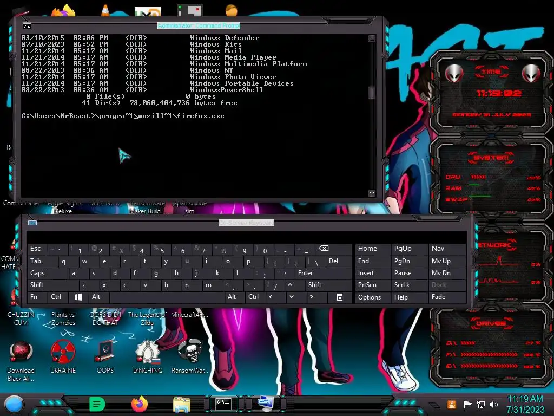
Task: Click the Home key on On-Screen Keyboard
Action: click(x=373, y=249)
